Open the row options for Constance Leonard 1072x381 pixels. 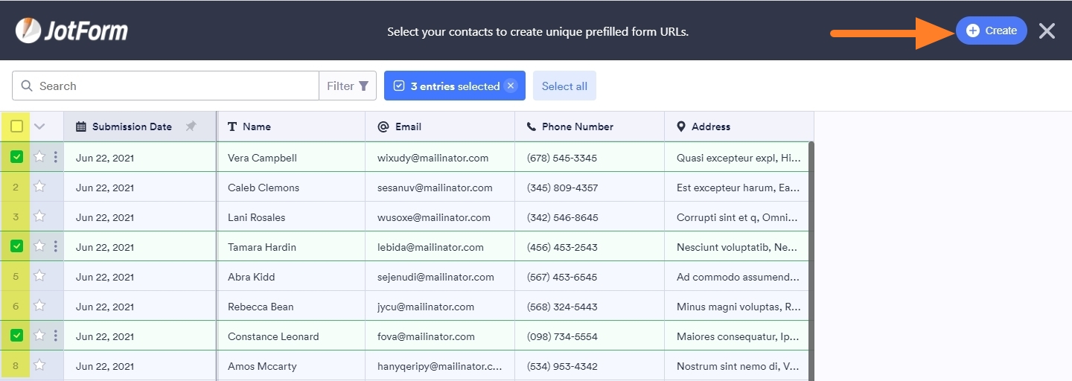56,336
